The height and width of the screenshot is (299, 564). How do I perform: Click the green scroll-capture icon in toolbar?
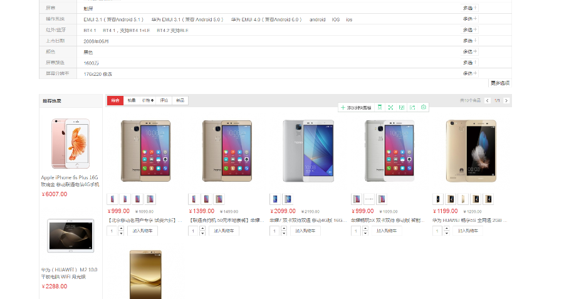tap(380, 107)
